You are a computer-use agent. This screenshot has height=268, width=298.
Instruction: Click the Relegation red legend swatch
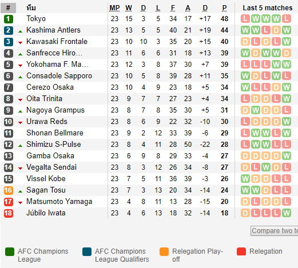click(x=241, y=251)
